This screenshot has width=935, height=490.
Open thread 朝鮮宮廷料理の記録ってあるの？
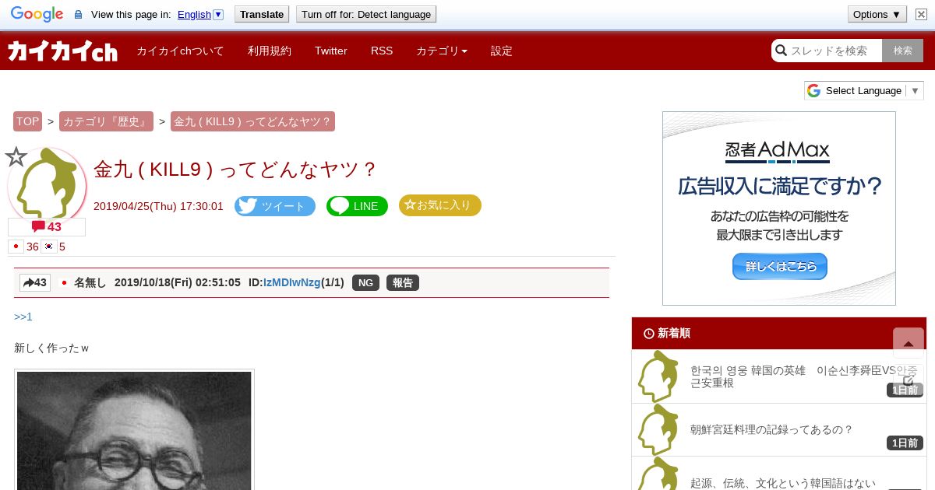(772, 429)
